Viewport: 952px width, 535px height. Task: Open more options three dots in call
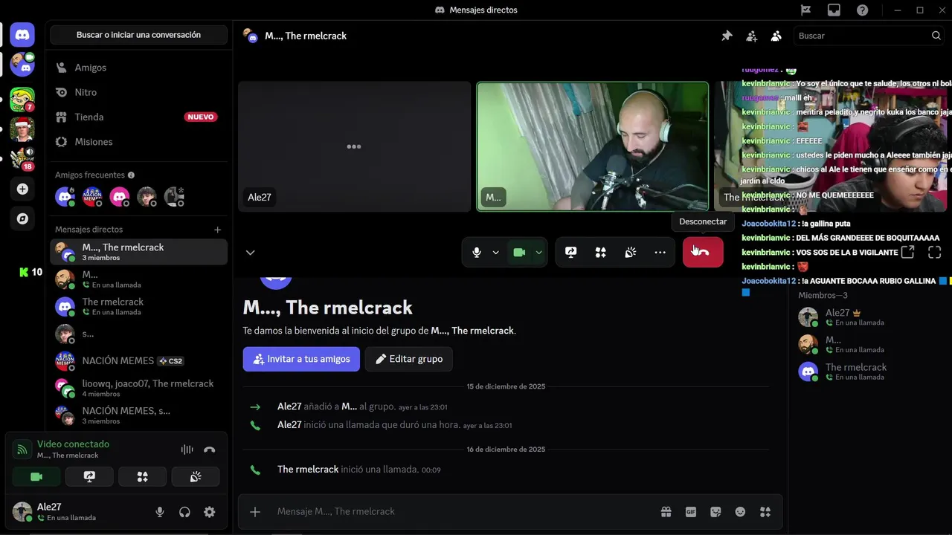point(660,253)
